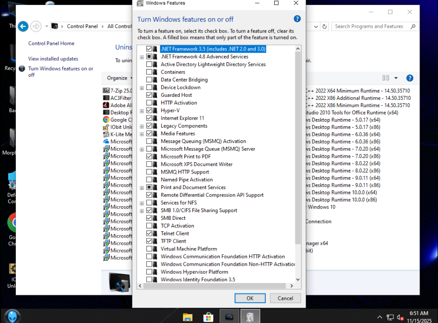Screen dimensions: 438x323
Task: Select the Windows Hypervisor Platform item
Action: (x=194, y=272)
